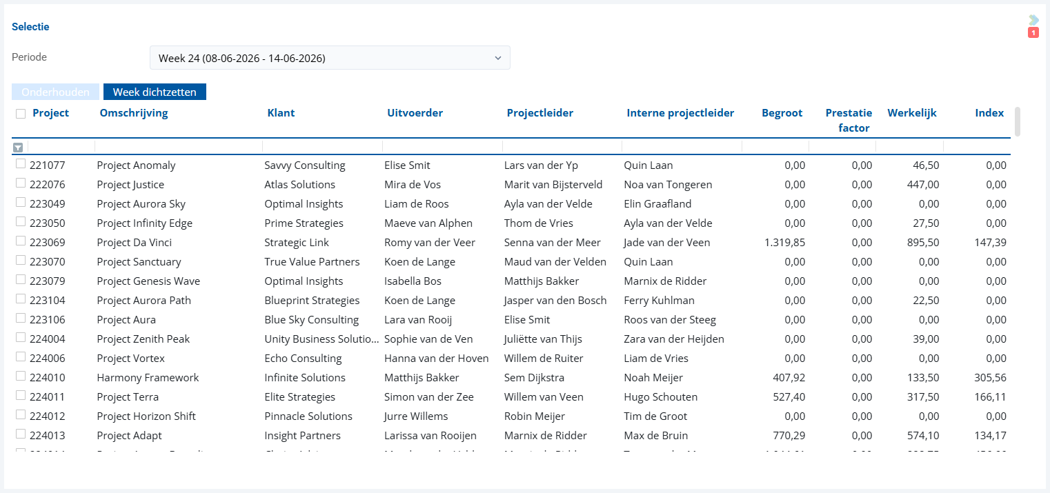This screenshot has height=493, width=1050.
Task: Sort by the Omschrijving column header
Action: [134, 113]
